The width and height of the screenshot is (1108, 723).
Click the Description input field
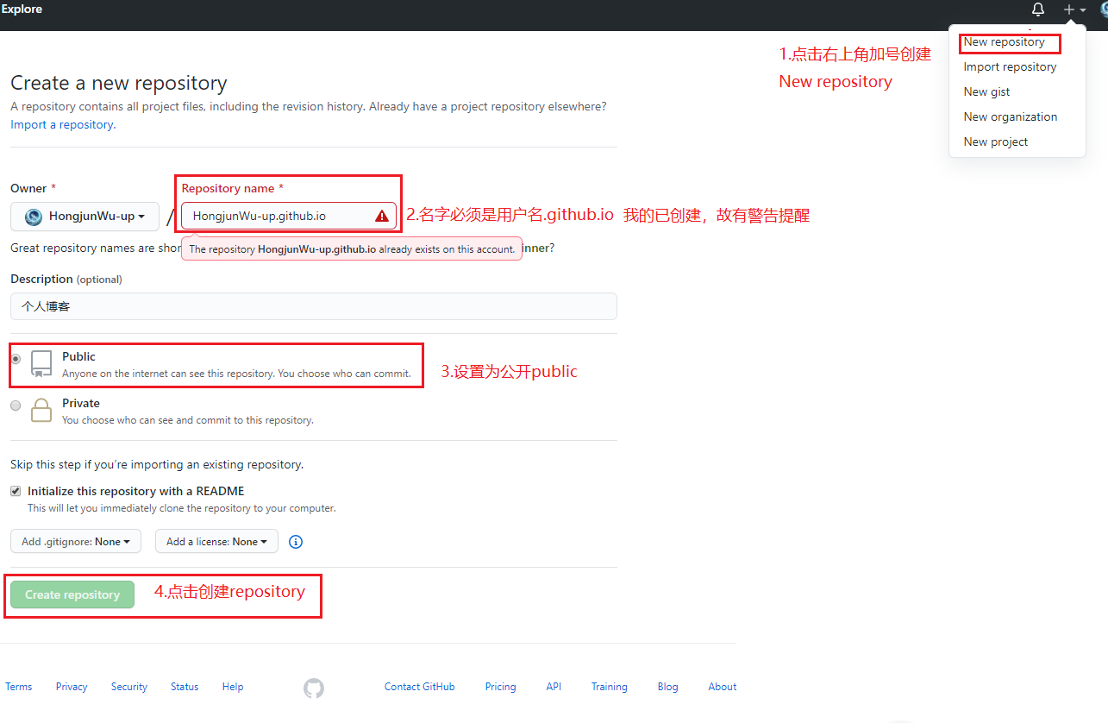pos(314,306)
